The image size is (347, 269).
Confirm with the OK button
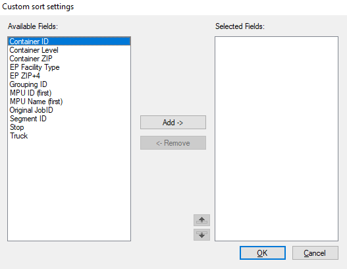(263, 253)
